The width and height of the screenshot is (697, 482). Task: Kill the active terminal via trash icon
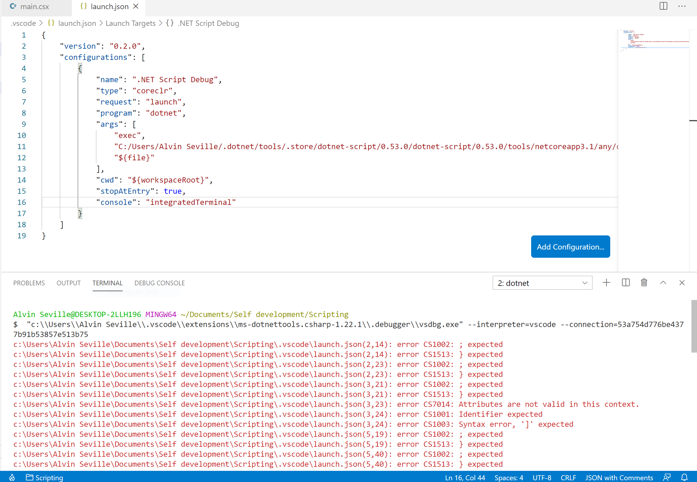(x=644, y=283)
